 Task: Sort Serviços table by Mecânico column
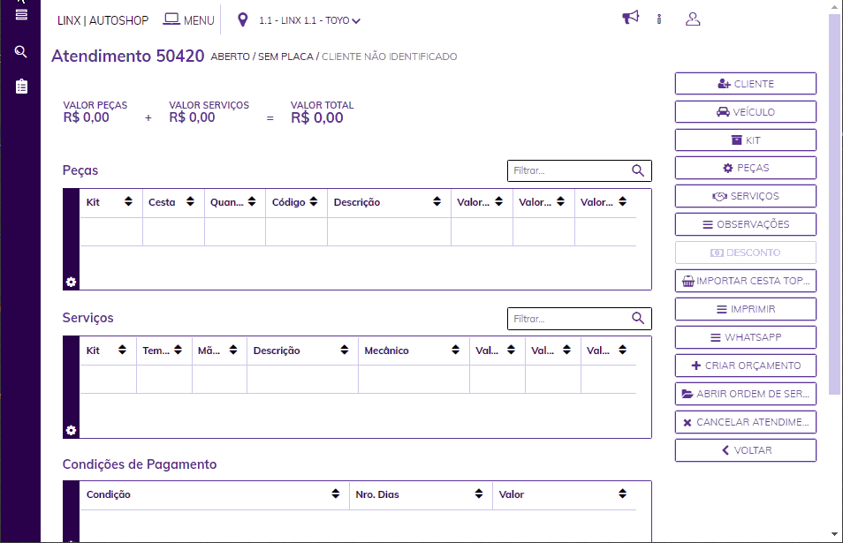coord(455,350)
